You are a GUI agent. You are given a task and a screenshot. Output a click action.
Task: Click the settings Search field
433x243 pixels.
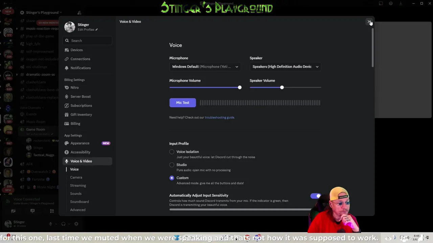[x=87, y=40]
